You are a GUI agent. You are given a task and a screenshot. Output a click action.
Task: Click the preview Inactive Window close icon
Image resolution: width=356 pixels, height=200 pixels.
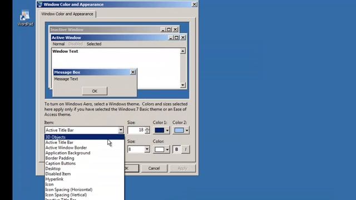[x=175, y=29]
